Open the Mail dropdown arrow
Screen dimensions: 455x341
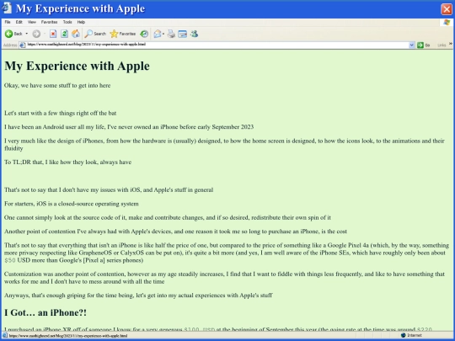163,34
